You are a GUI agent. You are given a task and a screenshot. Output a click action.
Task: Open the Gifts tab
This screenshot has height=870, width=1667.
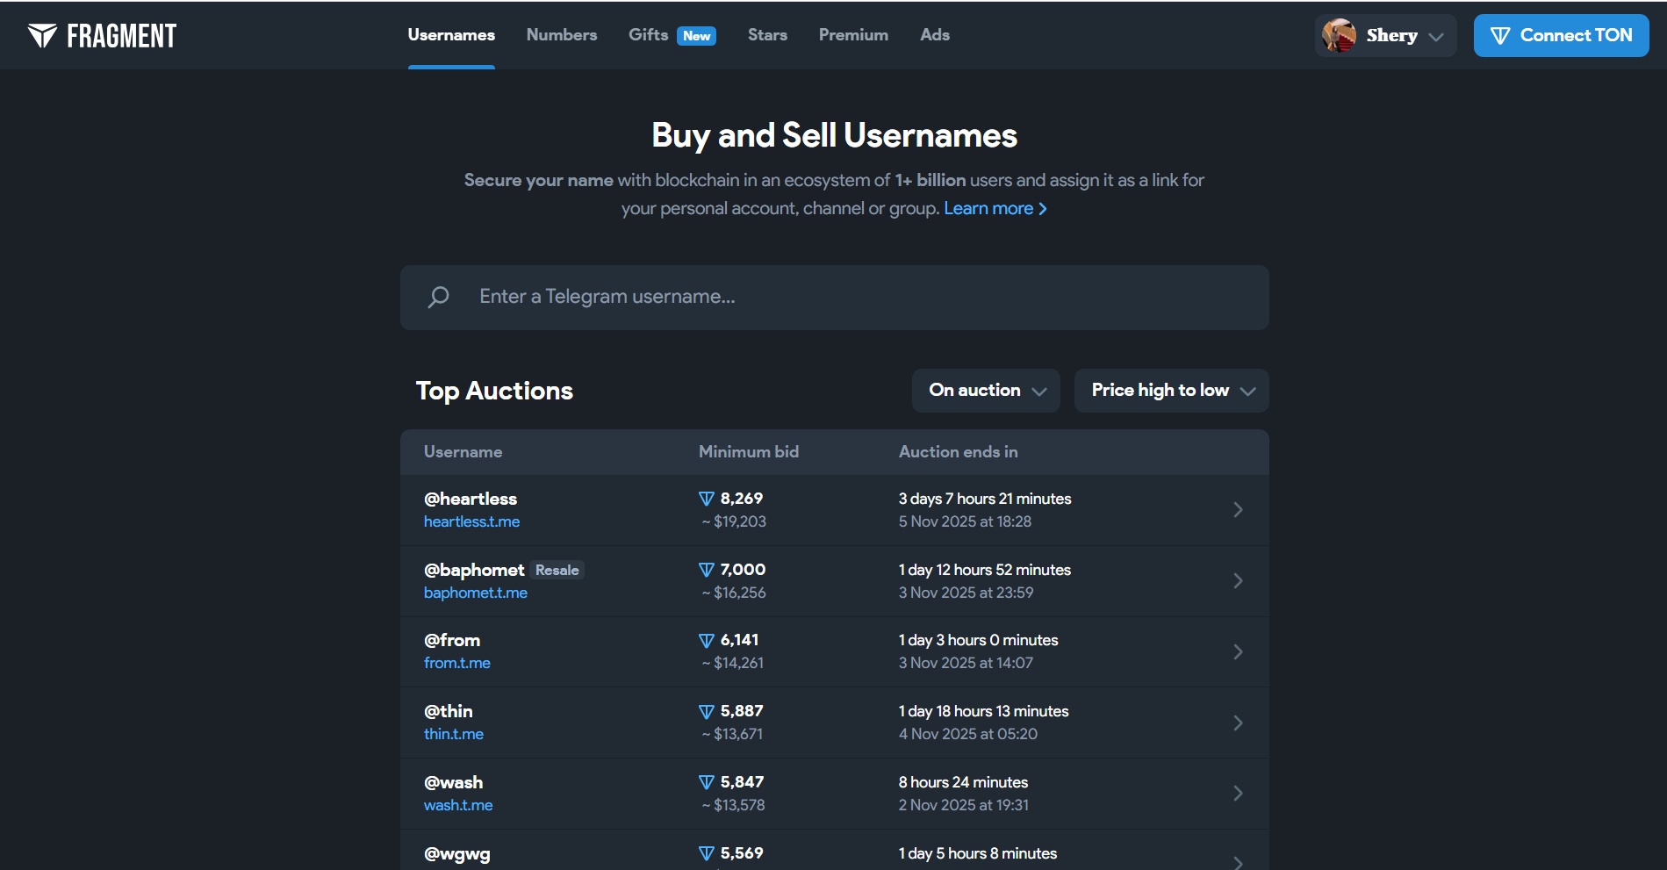click(649, 35)
